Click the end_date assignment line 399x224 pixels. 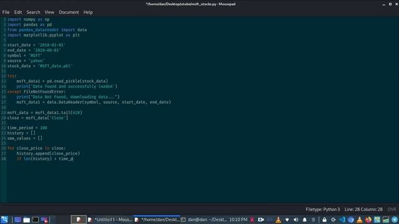[34, 50]
